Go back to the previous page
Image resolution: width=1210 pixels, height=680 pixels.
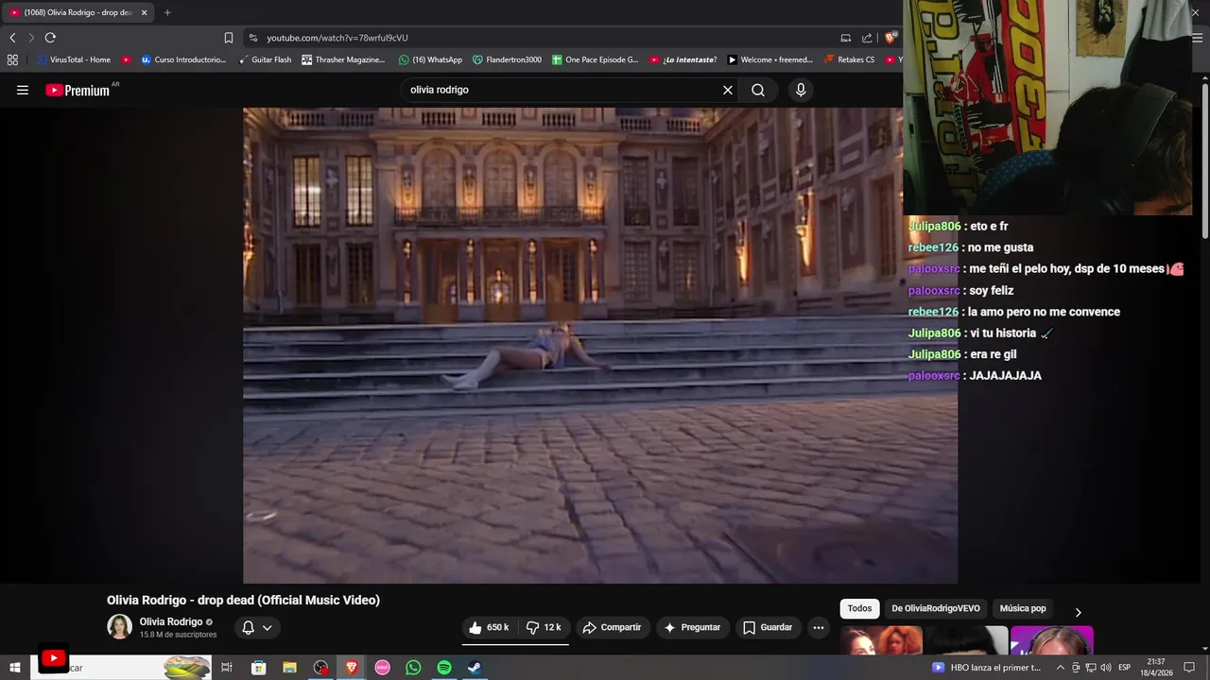[12, 38]
